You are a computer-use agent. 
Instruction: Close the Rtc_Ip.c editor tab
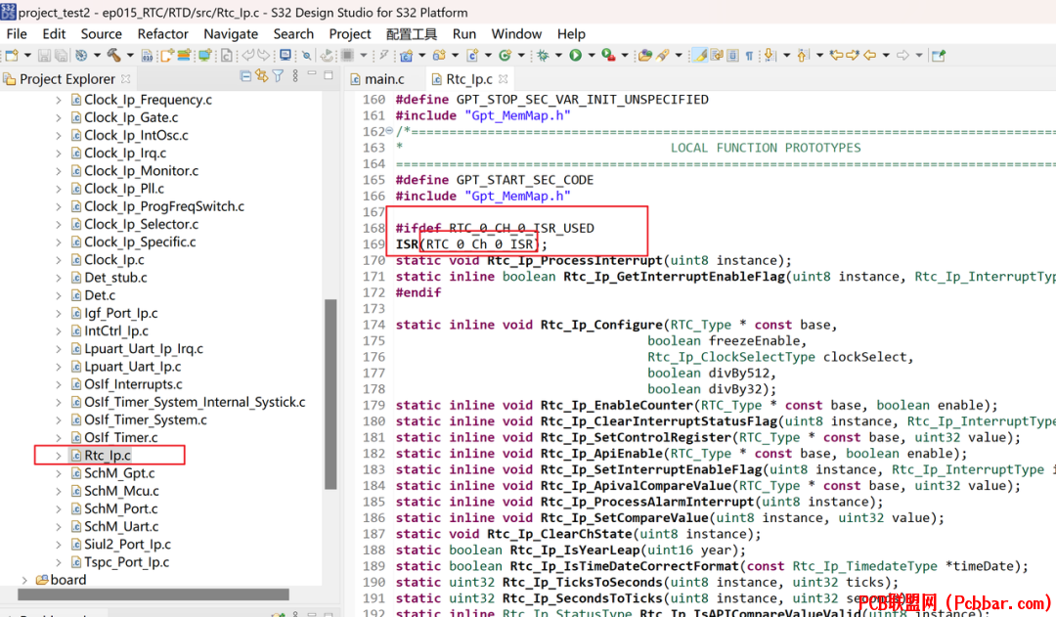(x=504, y=79)
